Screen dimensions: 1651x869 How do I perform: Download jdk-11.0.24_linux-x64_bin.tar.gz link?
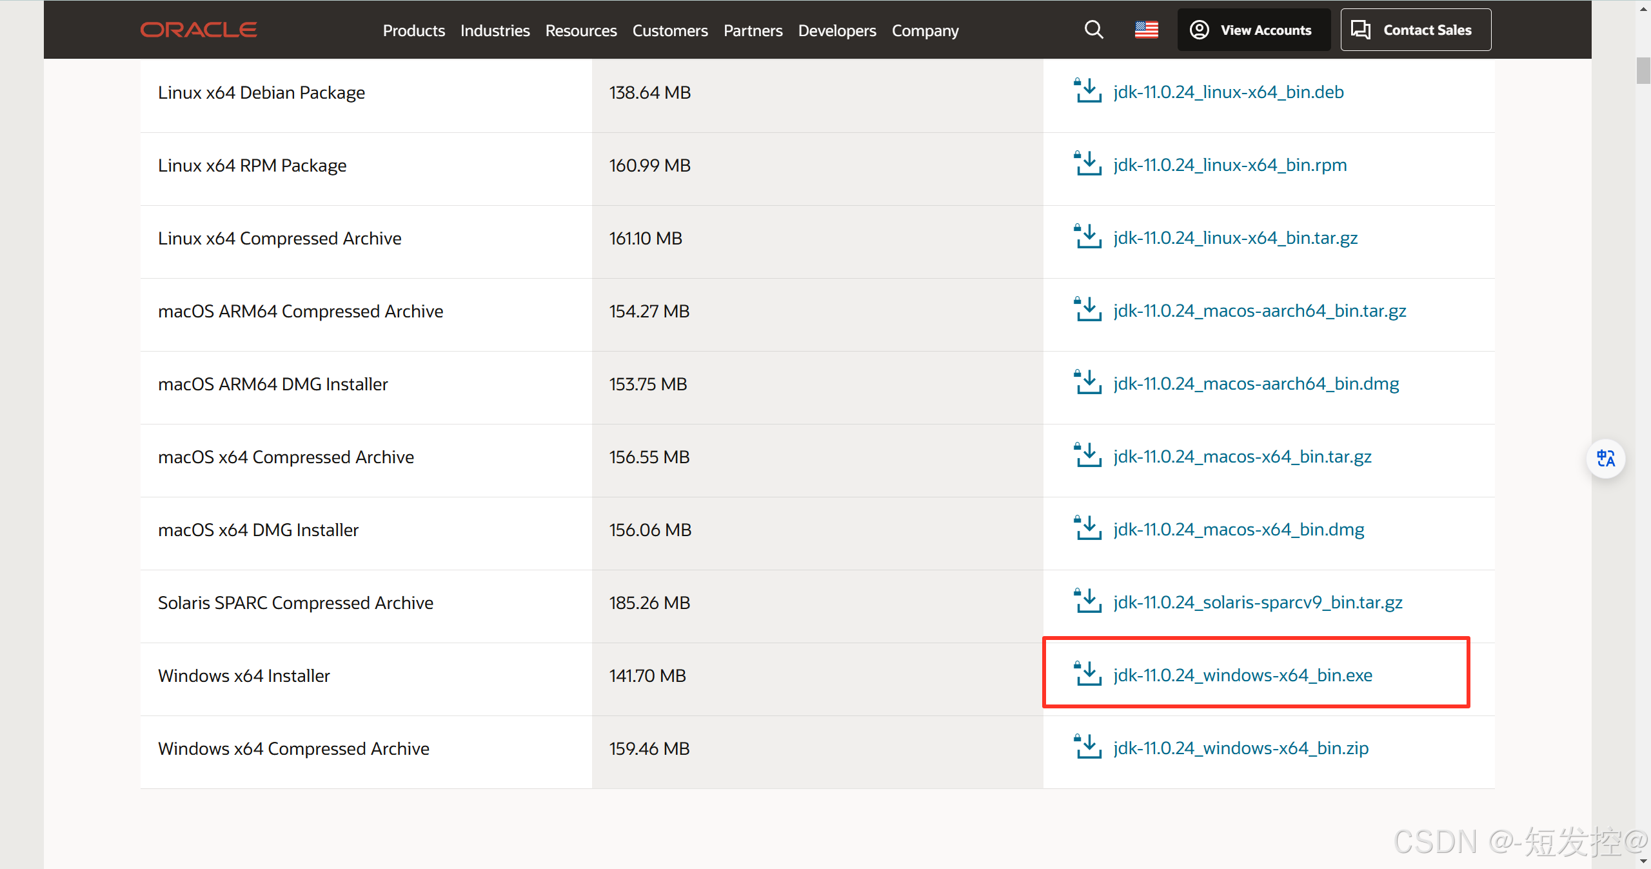click(x=1235, y=238)
